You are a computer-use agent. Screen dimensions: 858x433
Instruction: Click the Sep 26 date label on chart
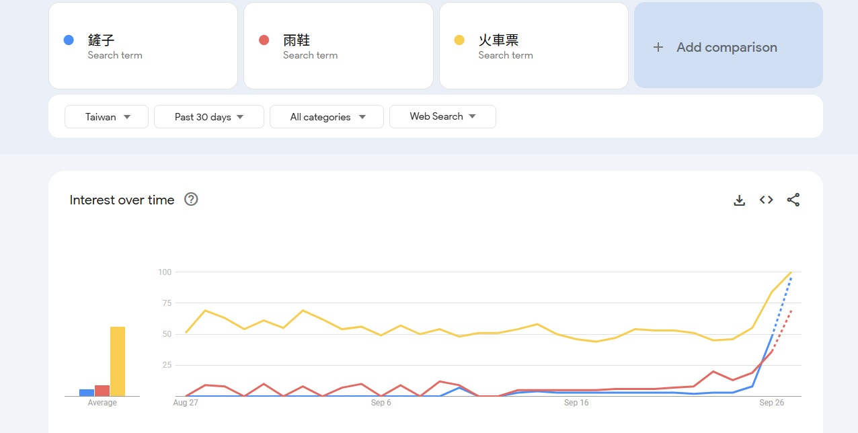click(771, 403)
